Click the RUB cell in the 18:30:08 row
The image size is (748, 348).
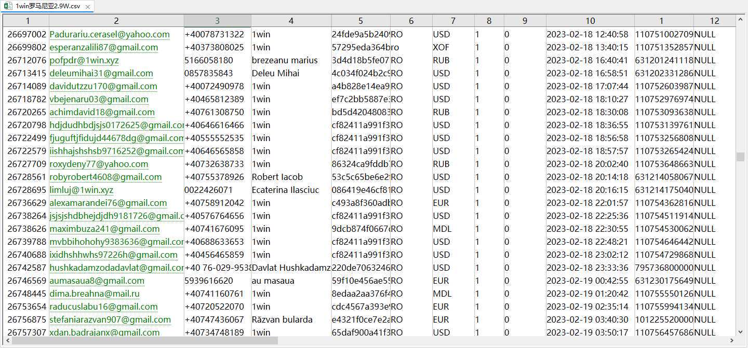coord(453,112)
